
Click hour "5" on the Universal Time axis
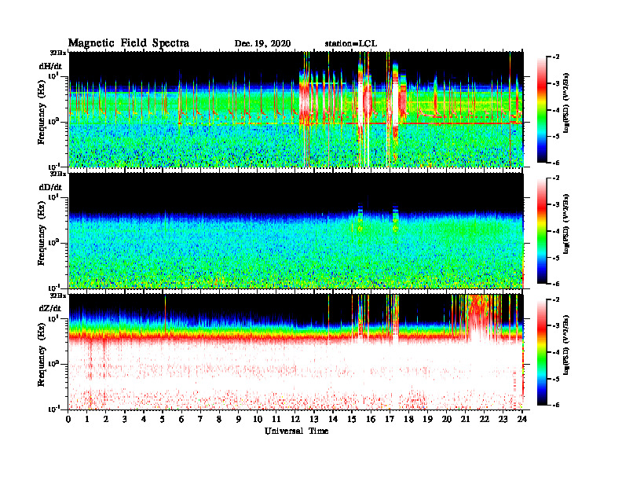tap(163, 419)
